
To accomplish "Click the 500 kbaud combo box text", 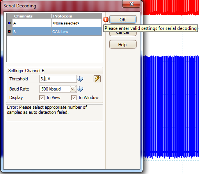I will click(x=51, y=89).
